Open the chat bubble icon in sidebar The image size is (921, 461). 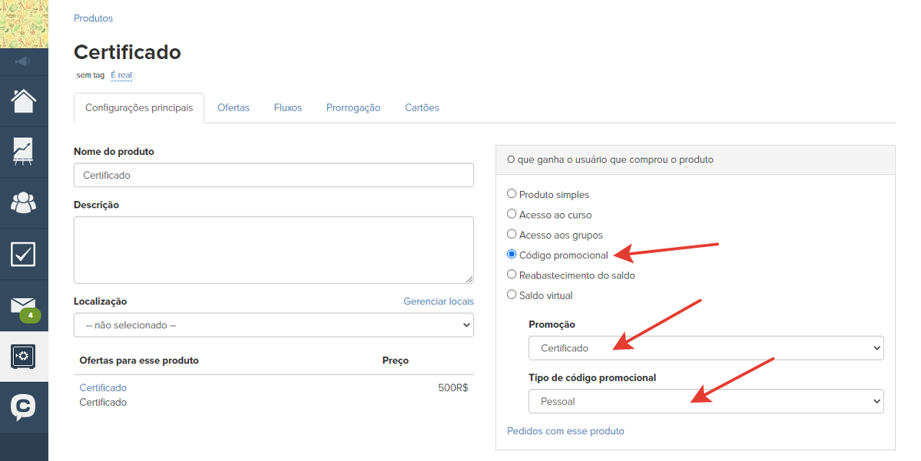[x=24, y=407]
